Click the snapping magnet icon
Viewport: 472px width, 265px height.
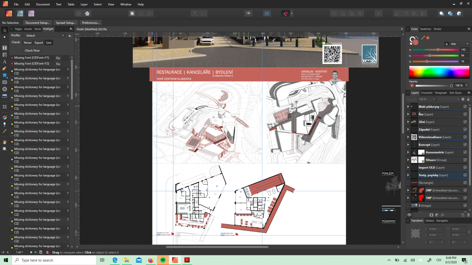[x=285, y=14]
